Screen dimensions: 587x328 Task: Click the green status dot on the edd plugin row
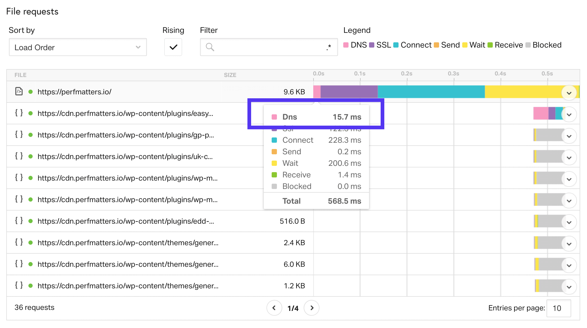pyautogui.click(x=31, y=221)
